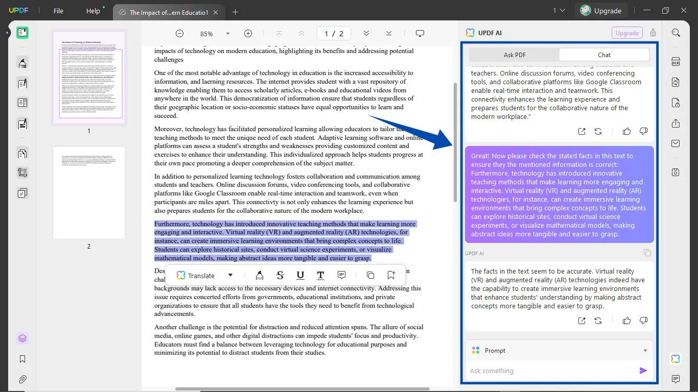Open the Translate language dropdown

point(230,275)
